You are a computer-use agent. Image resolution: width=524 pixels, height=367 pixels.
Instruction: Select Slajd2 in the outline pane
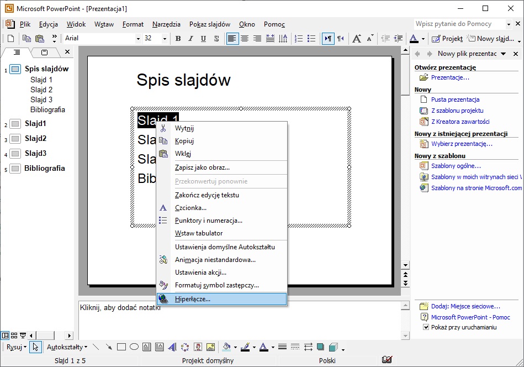[35, 139]
